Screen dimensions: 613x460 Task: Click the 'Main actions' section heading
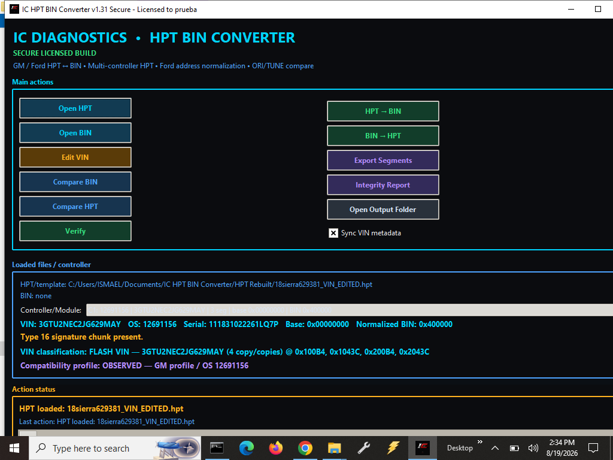33,81
